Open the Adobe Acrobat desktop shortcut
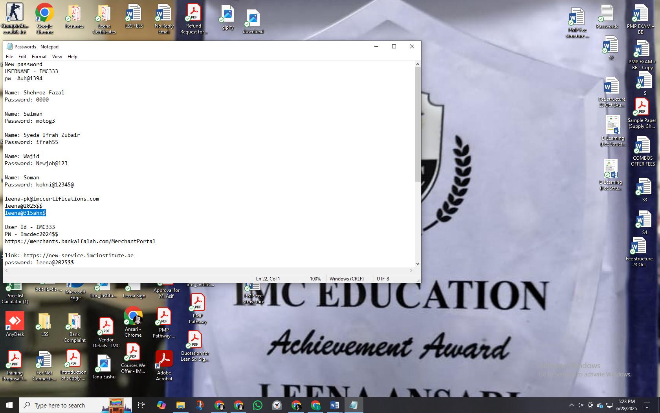Image resolution: width=660 pixels, height=413 pixels. click(x=164, y=366)
